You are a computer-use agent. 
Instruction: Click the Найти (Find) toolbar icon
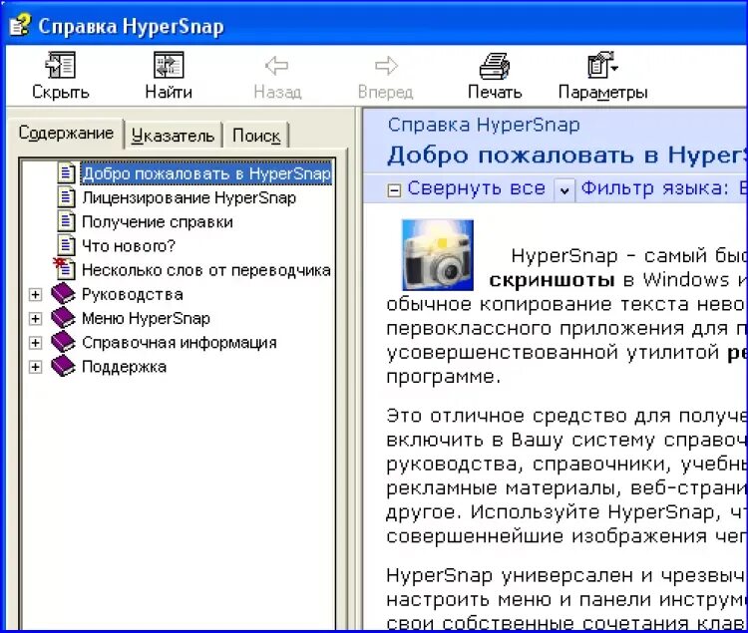pos(169,66)
